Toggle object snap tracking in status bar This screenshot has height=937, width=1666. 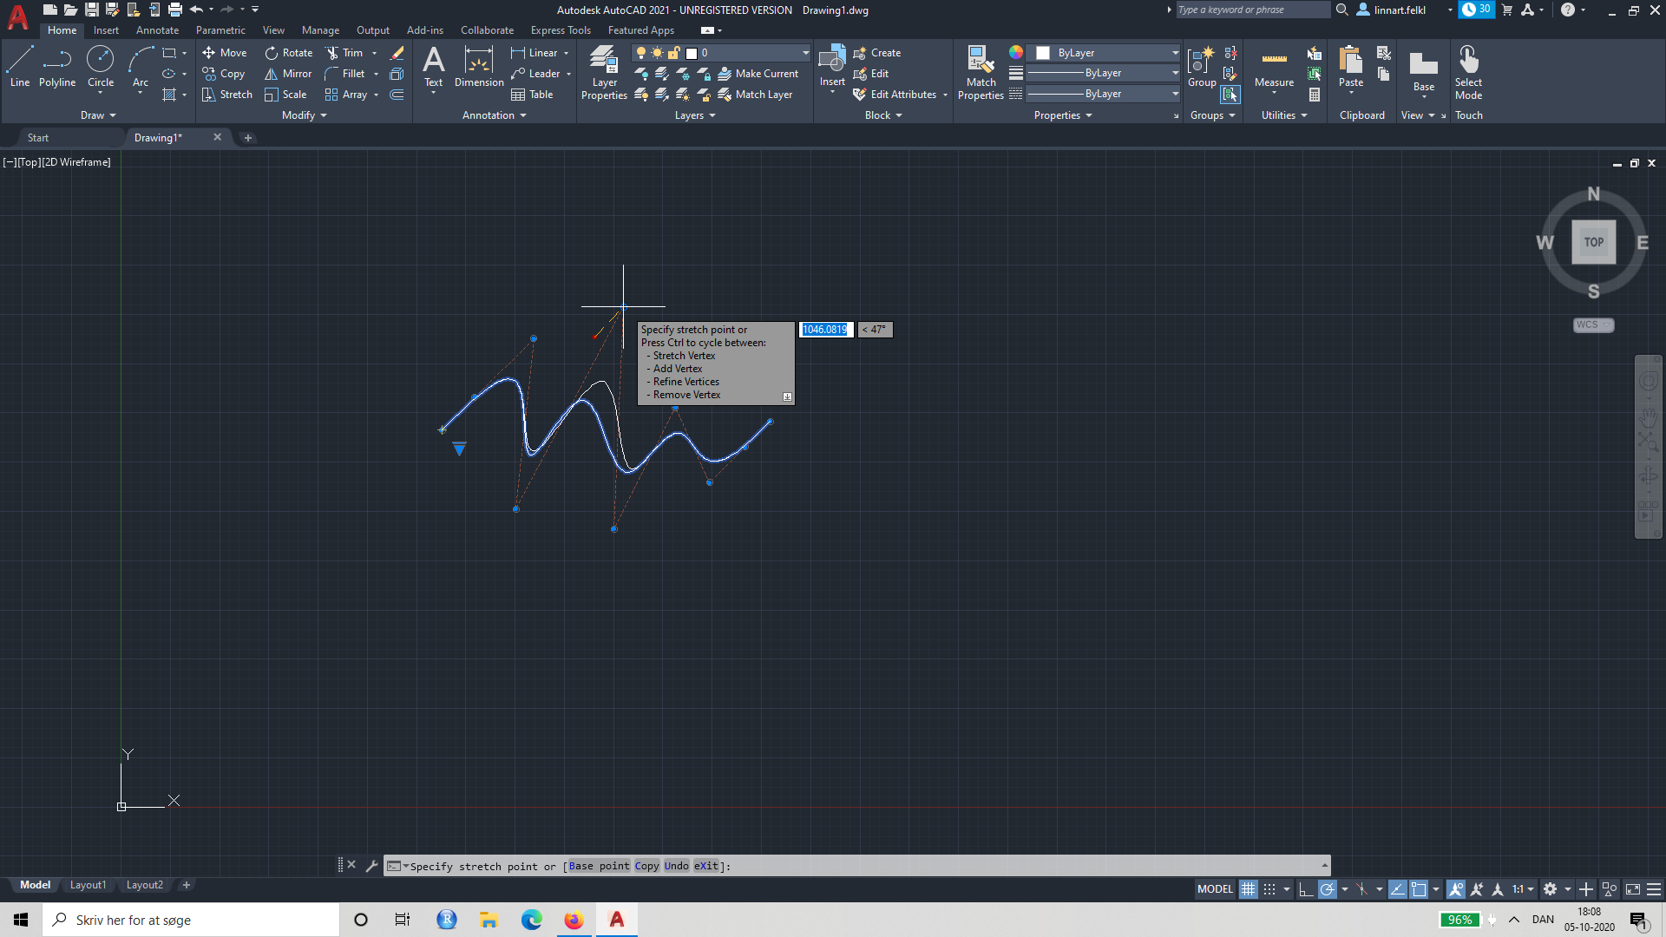coord(1397,889)
